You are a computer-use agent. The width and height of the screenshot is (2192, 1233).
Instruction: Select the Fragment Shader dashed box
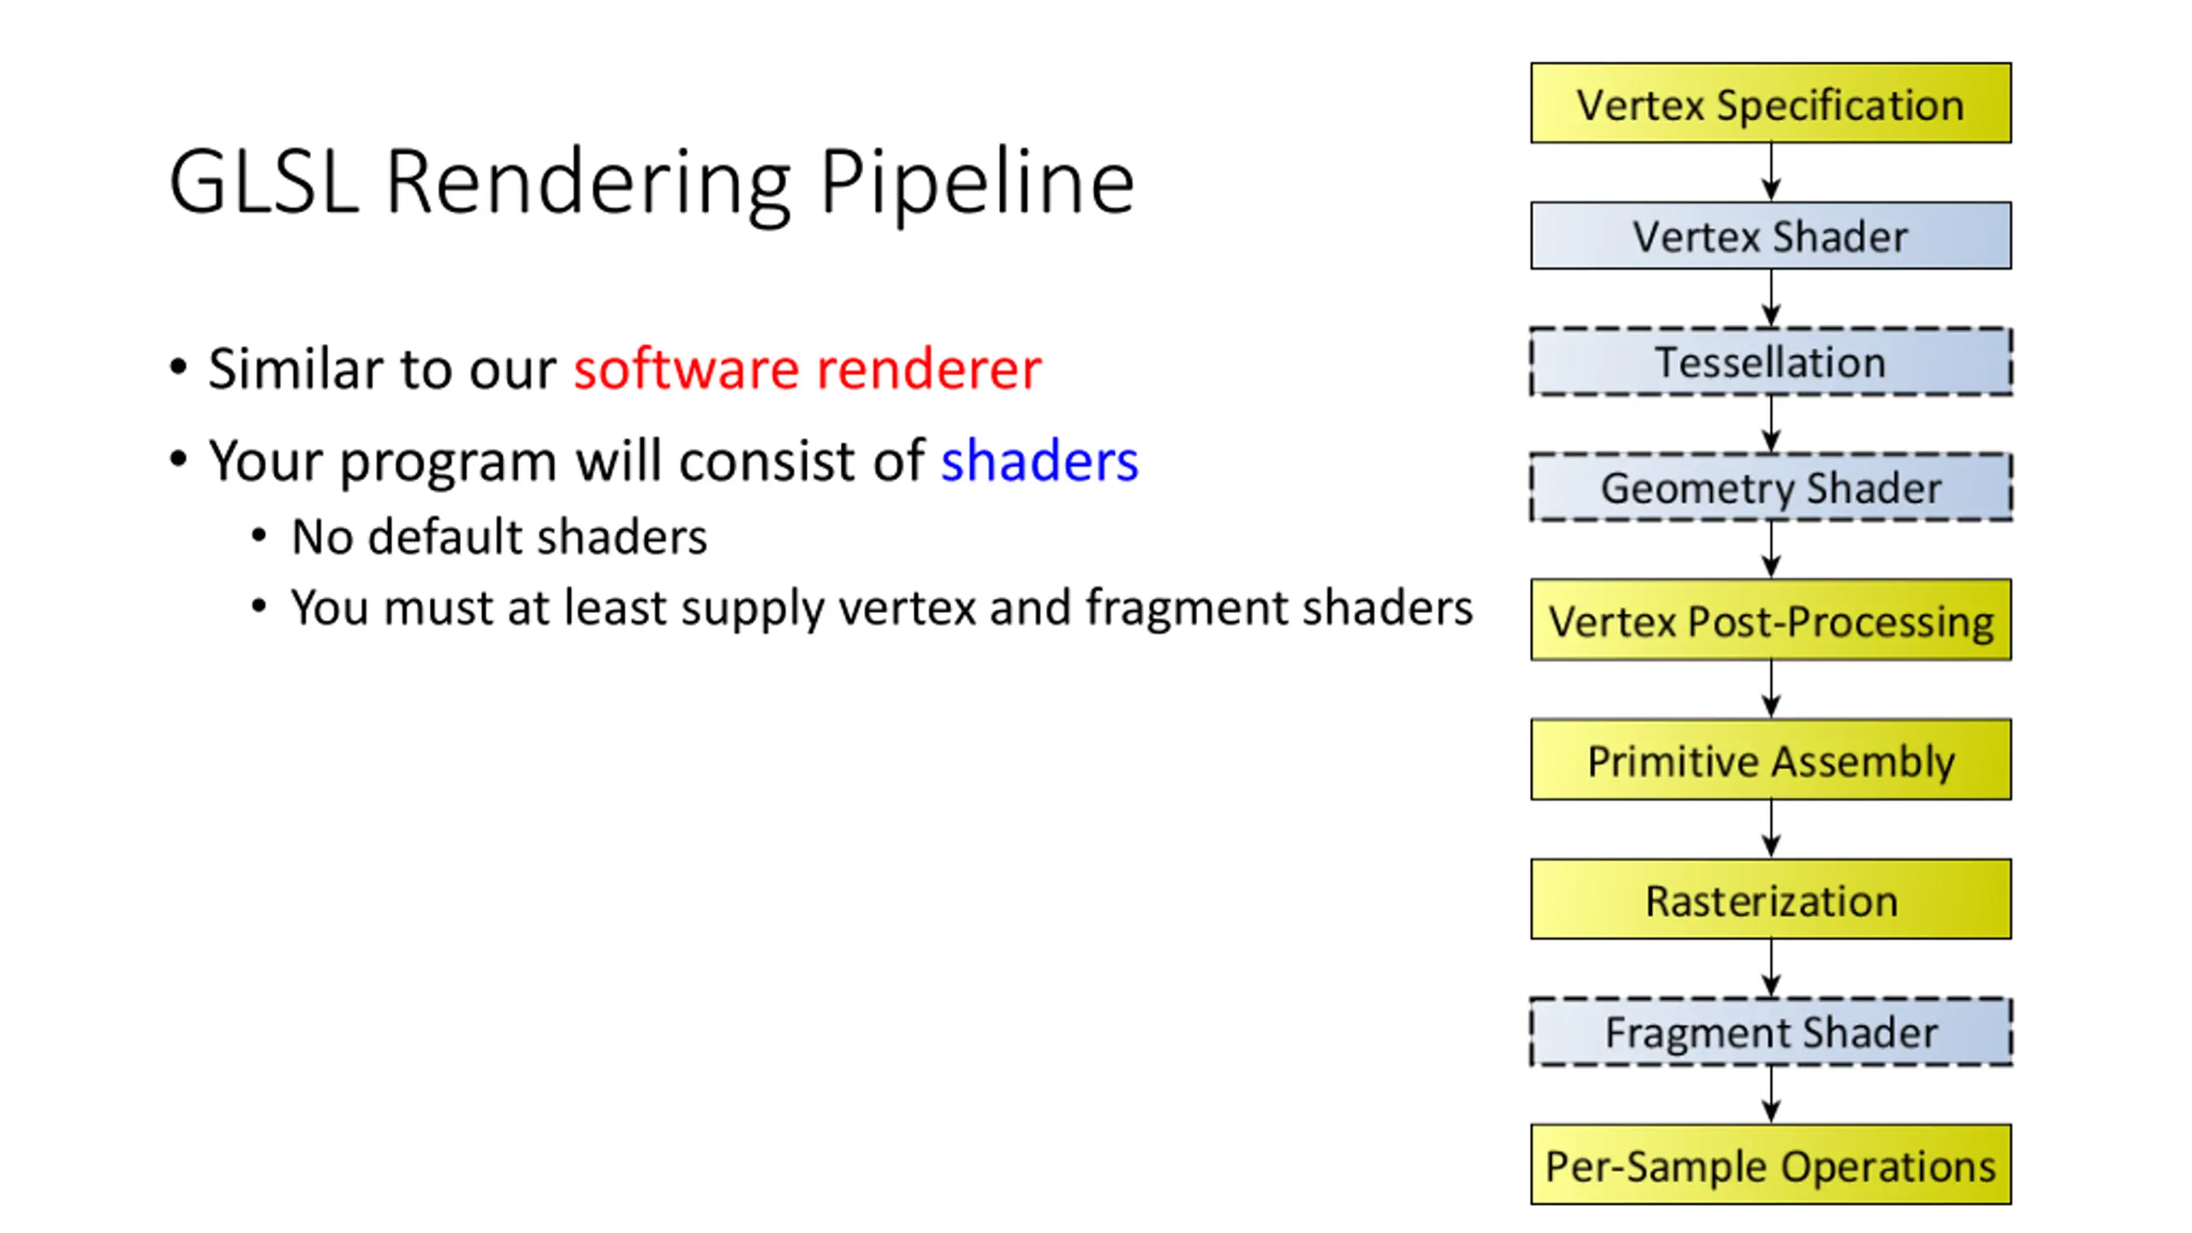[1770, 1032]
